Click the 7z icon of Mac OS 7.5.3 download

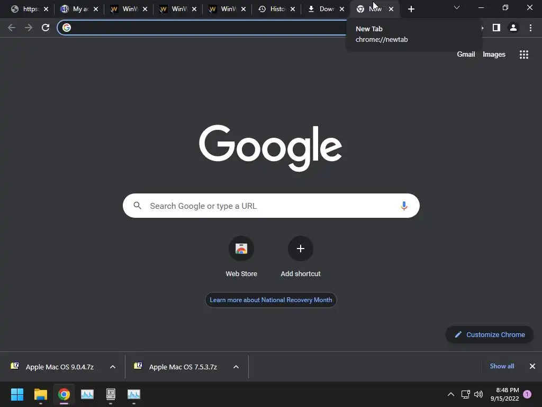(138, 366)
